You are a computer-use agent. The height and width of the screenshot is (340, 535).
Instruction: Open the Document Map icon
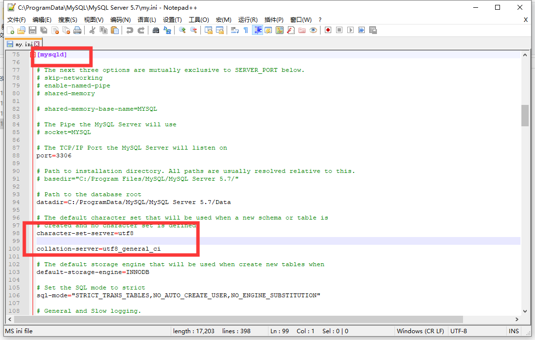click(x=280, y=30)
